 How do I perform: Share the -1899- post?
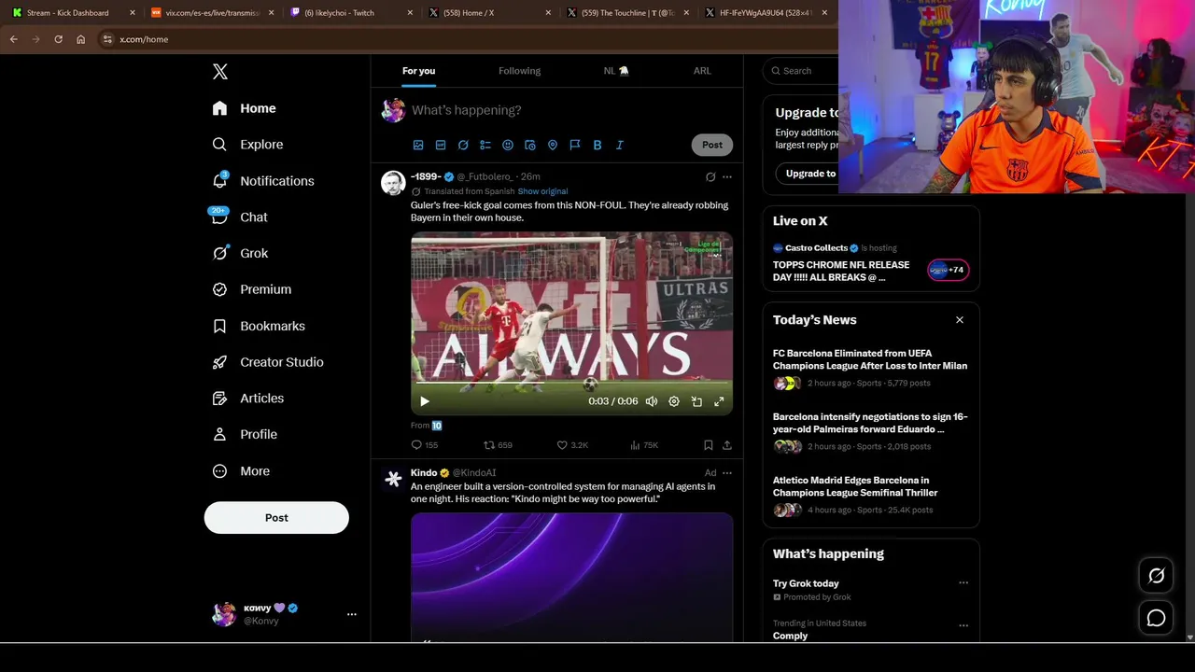pyautogui.click(x=727, y=445)
